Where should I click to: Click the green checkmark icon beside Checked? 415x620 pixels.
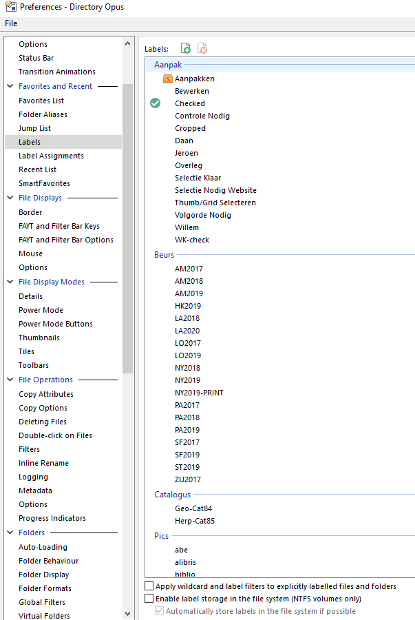click(x=155, y=103)
